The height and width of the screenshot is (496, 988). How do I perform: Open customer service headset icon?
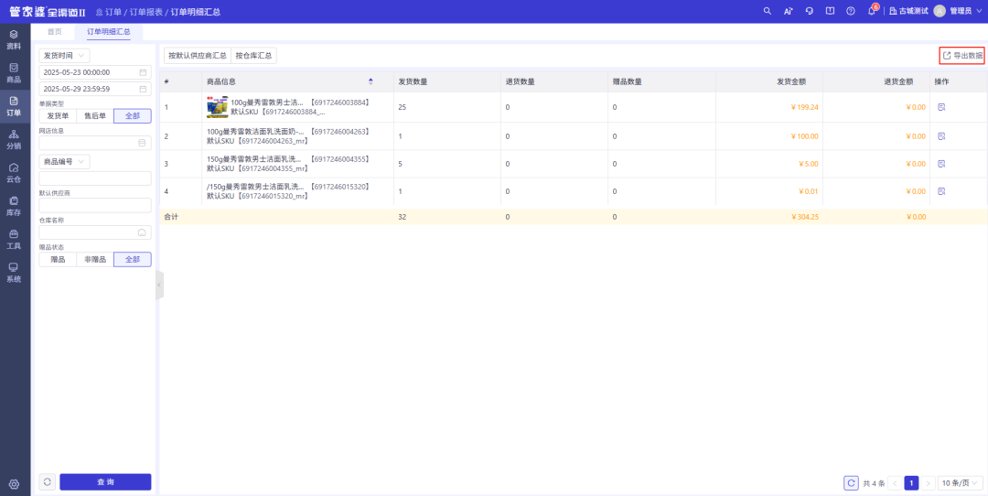[x=809, y=11]
